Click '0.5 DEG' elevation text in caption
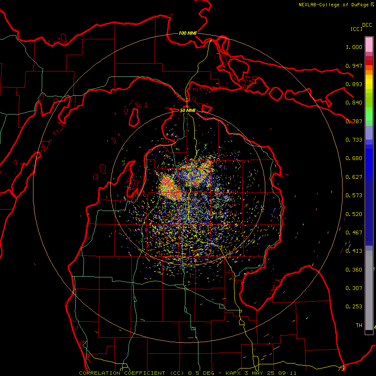 [x=201, y=373]
